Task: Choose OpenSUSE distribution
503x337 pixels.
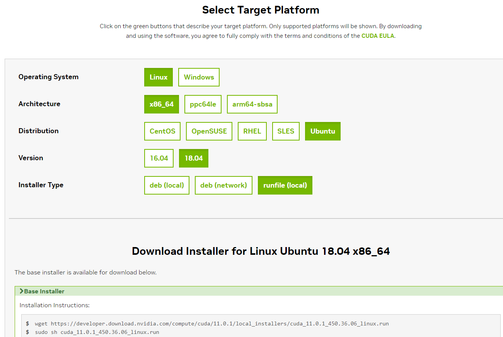Action: [x=209, y=131]
